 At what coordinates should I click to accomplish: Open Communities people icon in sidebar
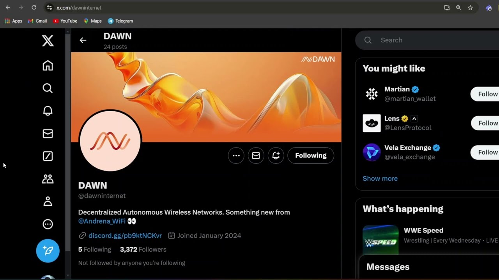coord(48,179)
